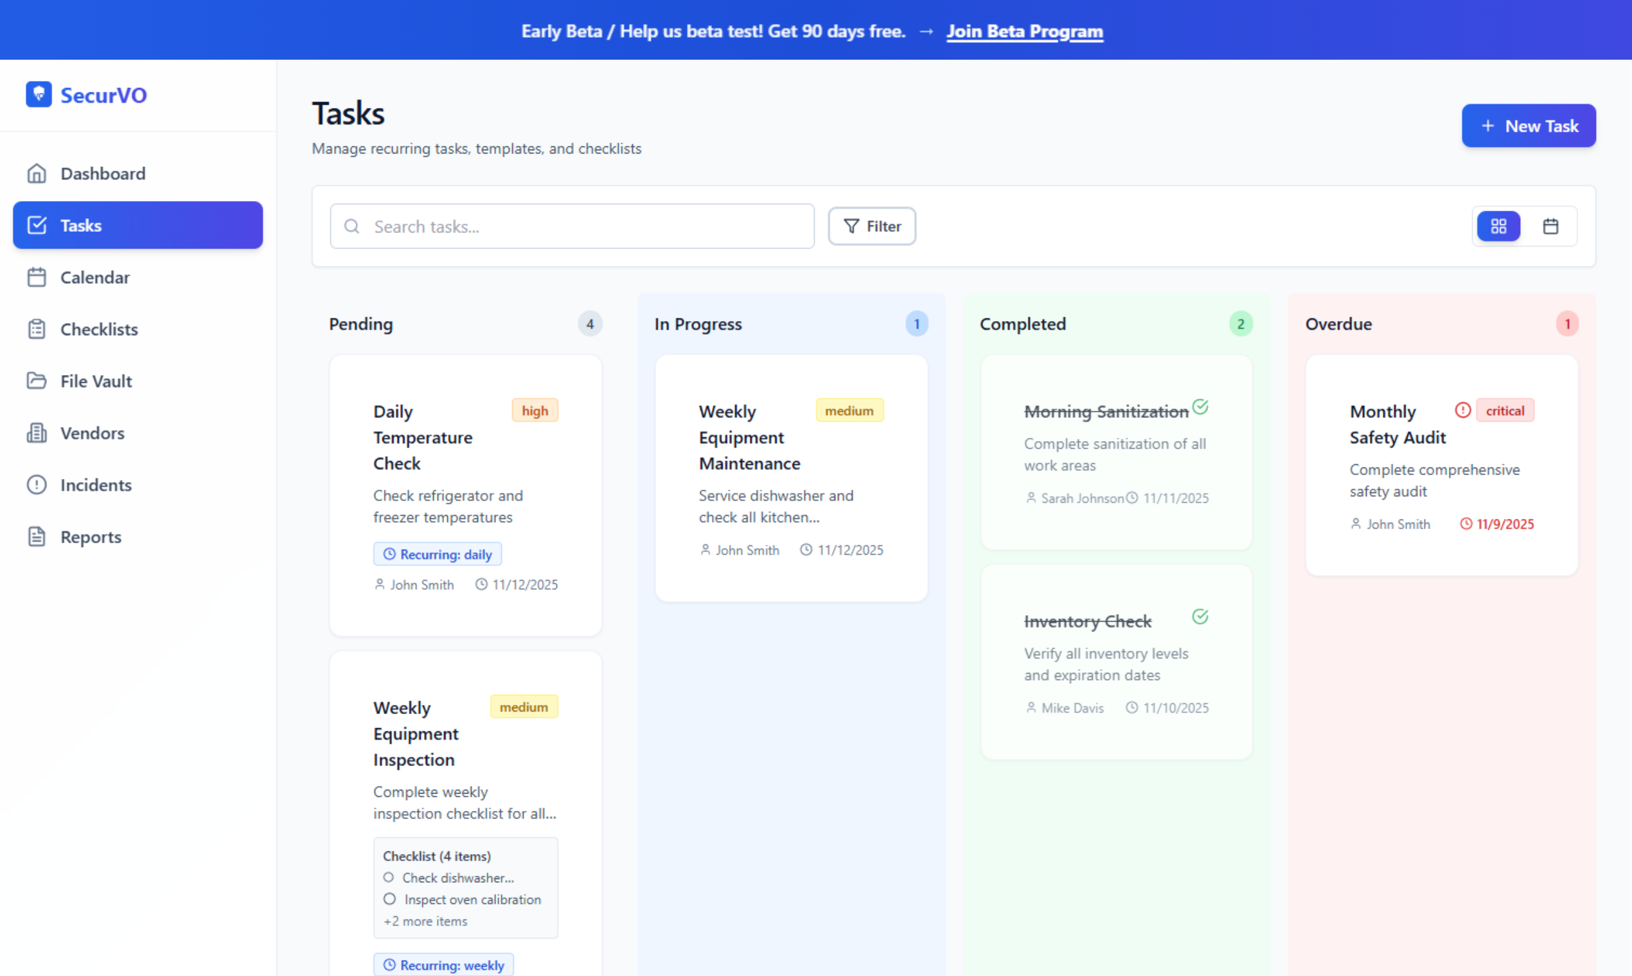Click the Vendors building icon
Image resolution: width=1632 pixels, height=976 pixels.
click(x=37, y=433)
